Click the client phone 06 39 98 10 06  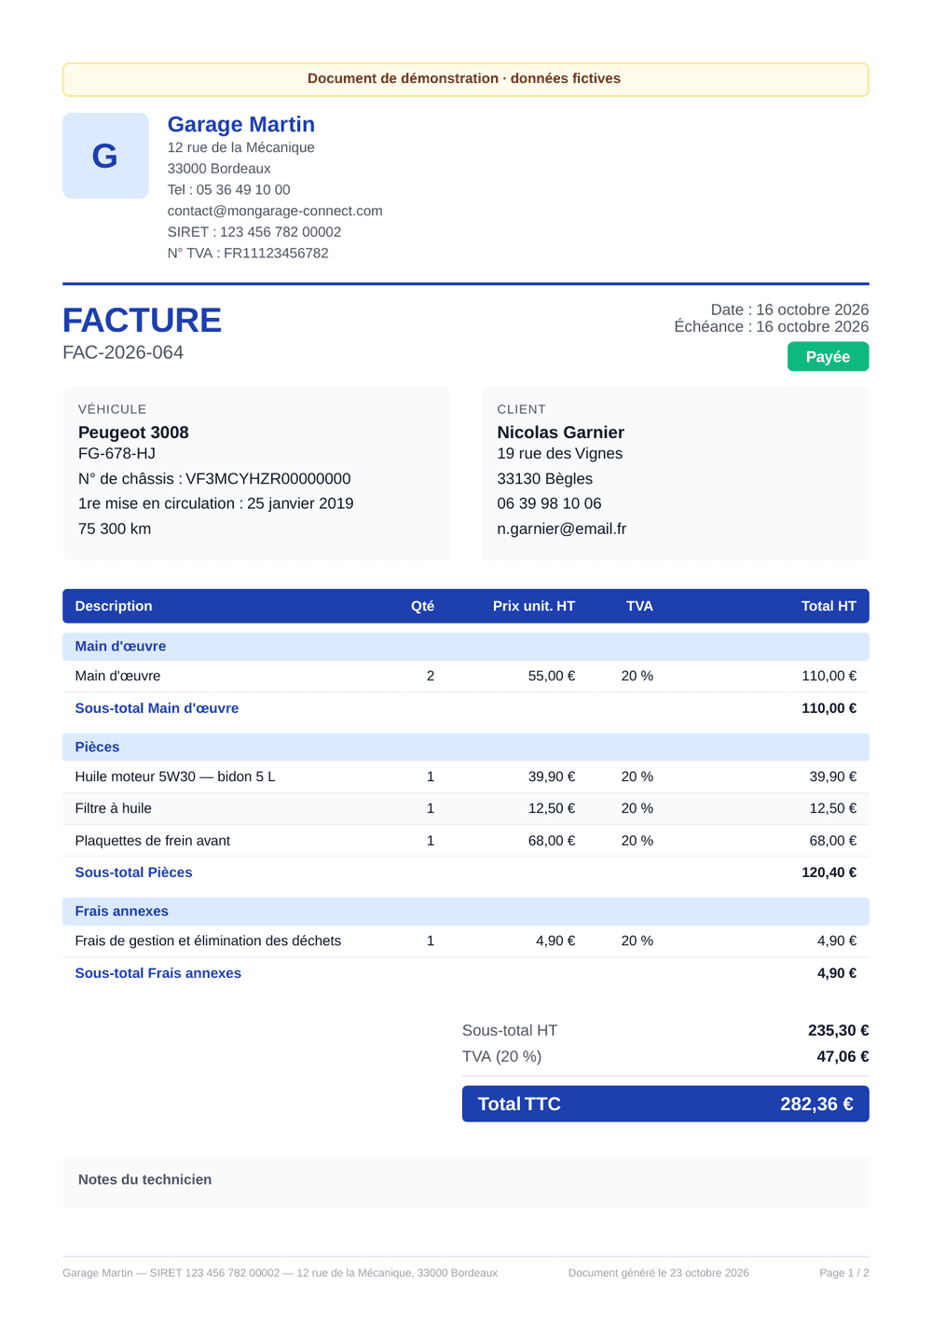[x=549, y=503]
